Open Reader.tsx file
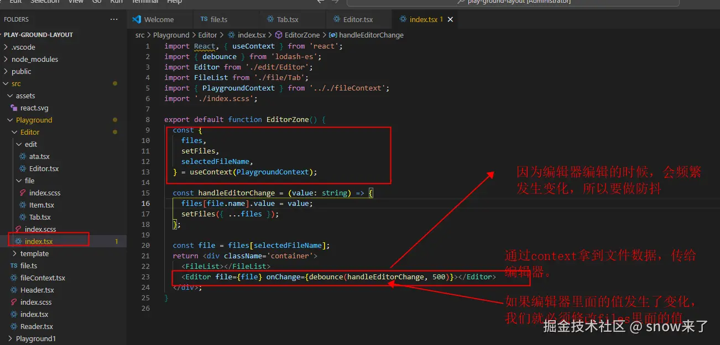The height and width of the screenshot is (345, 720). 36,326
